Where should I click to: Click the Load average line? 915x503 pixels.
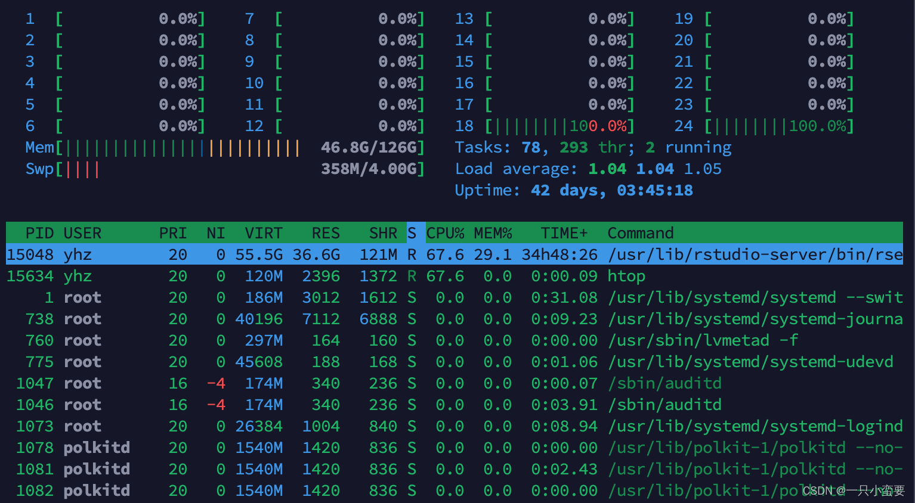click(x=588, y=169)
